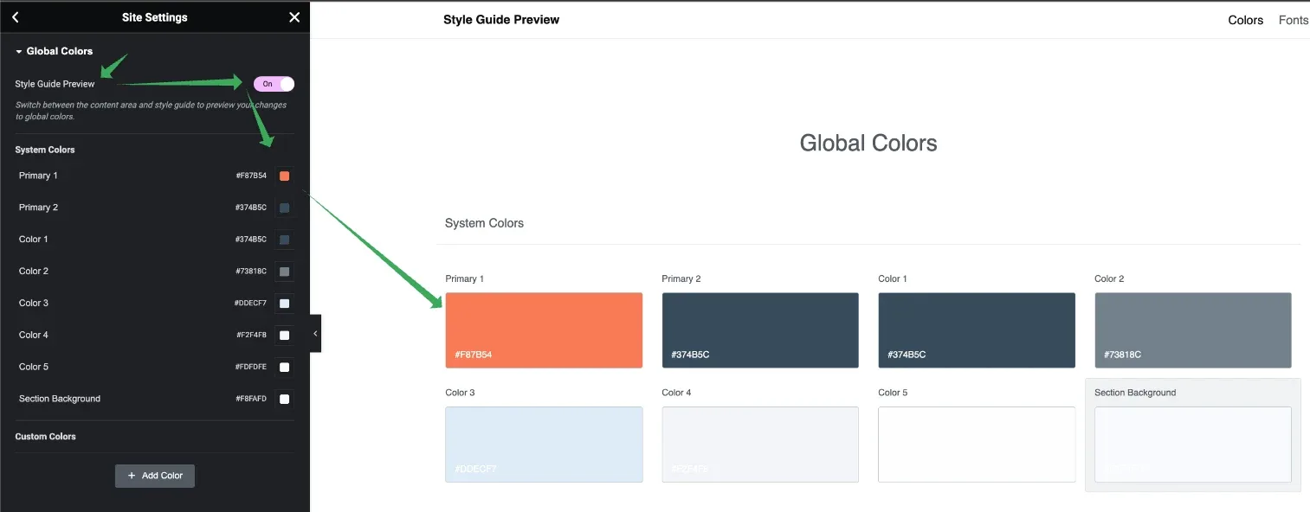Viewport: 1310px width, 512px height.
Task: Select the Color 1 preview card
Action: click(977, 330)
